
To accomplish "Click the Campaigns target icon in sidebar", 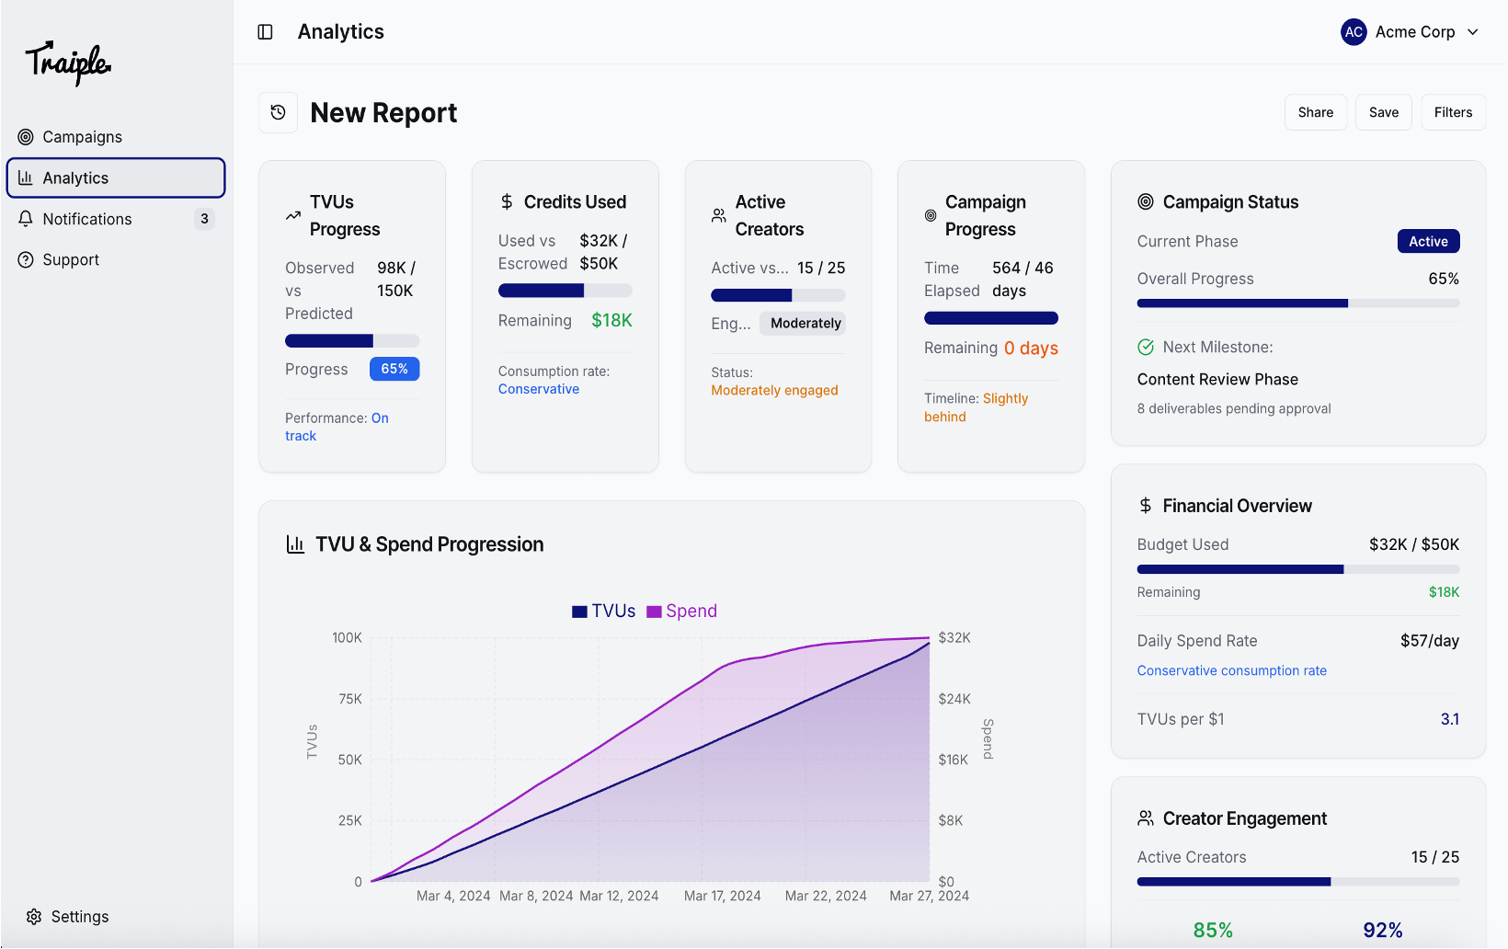I will click(26, 137).
